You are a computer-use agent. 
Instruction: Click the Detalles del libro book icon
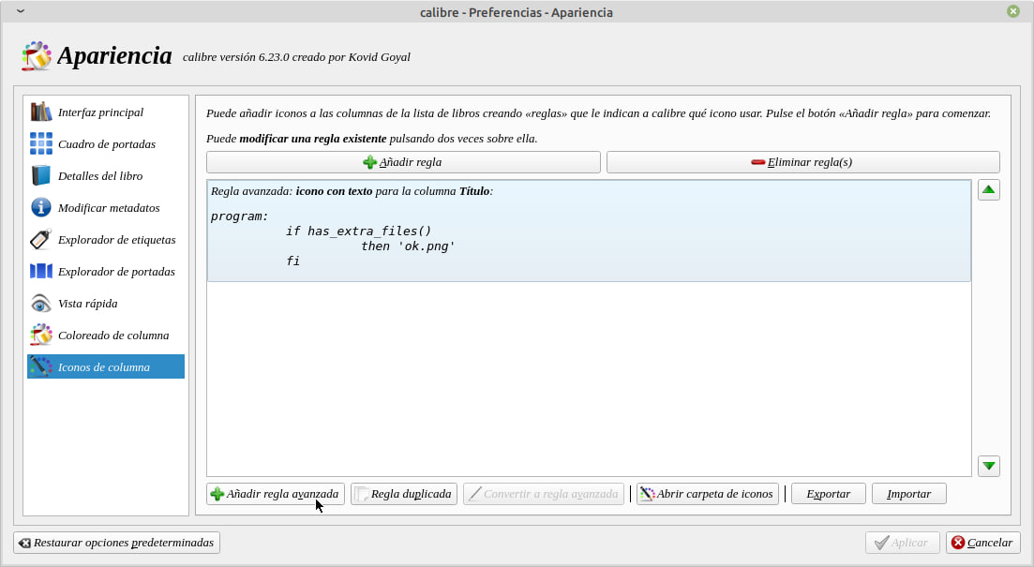coord(41,175)
